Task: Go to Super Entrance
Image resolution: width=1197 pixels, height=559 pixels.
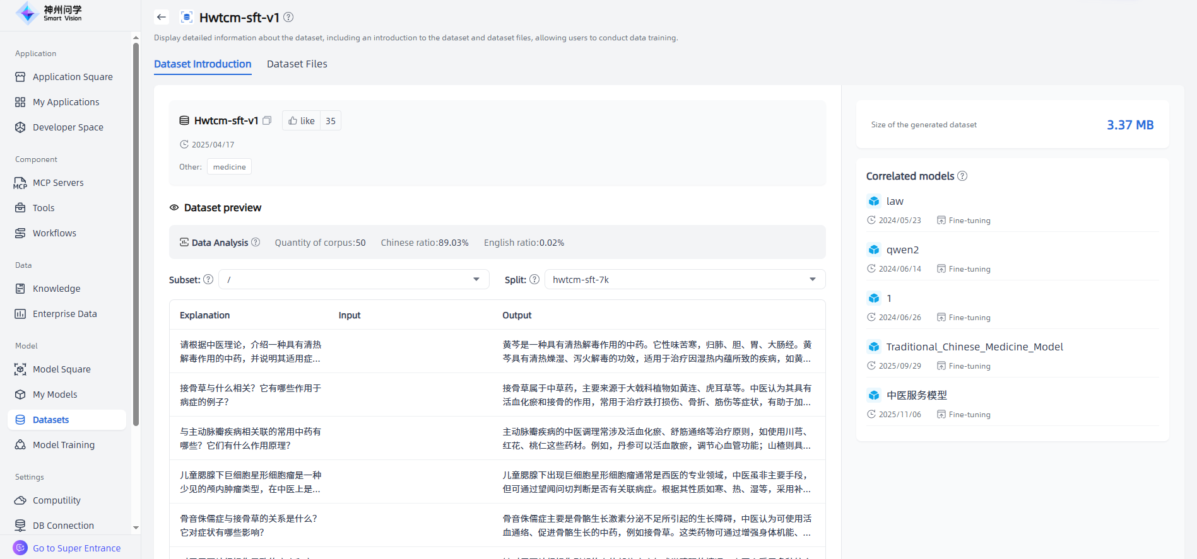Action: (76, 548)
